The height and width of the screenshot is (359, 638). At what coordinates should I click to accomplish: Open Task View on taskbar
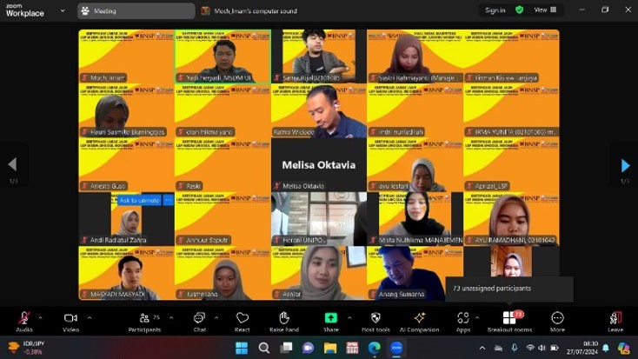click(x=286, y=348)
